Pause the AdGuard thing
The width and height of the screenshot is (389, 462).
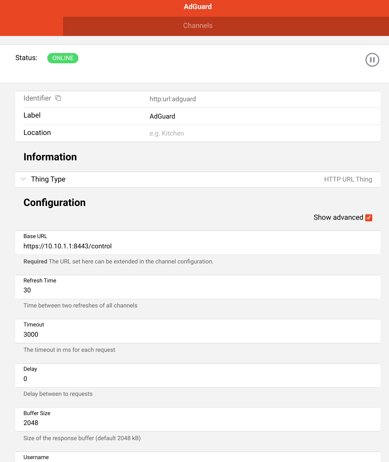coord(372,60)
